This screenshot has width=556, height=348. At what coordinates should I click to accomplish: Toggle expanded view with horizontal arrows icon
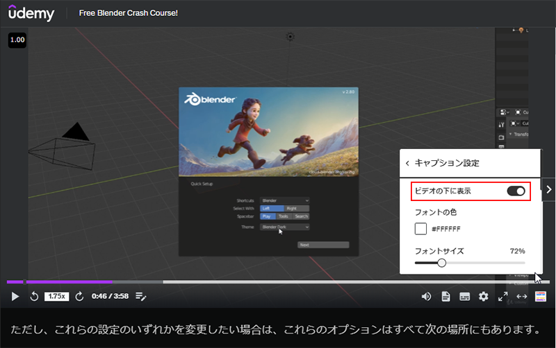coord(522,297)
